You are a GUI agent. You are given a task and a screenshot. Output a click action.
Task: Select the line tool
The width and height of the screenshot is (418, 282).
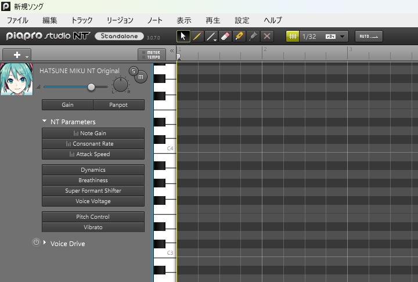pyautogui.click(x=211, y=36)
